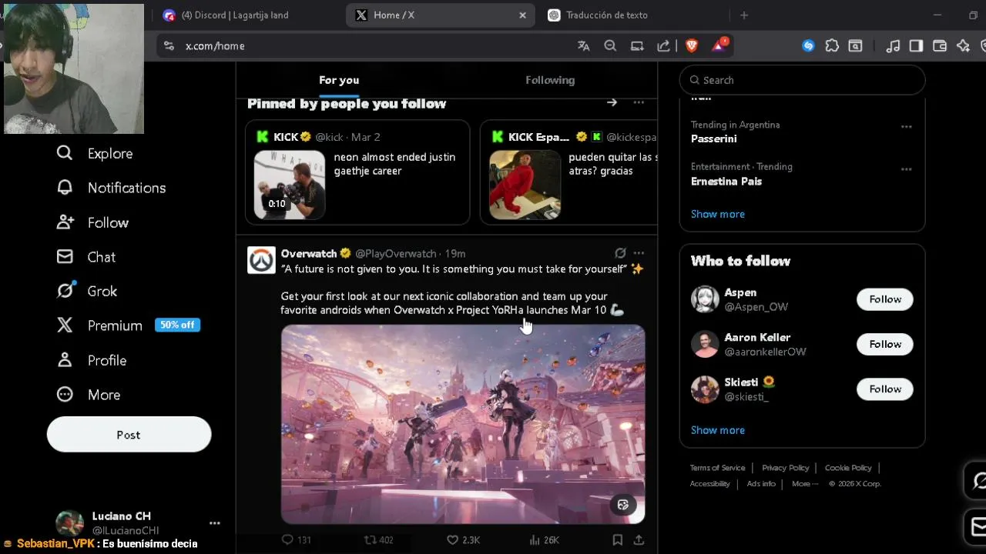Switch to the Following tab
Screen dimensions: 986x554
coord(550,80)
